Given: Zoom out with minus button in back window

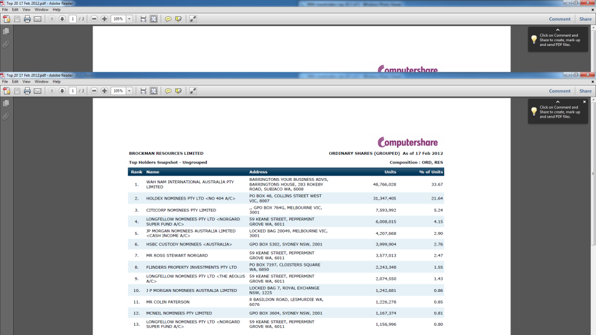Looking at the screenshot, I should click(x=94, y=19).
